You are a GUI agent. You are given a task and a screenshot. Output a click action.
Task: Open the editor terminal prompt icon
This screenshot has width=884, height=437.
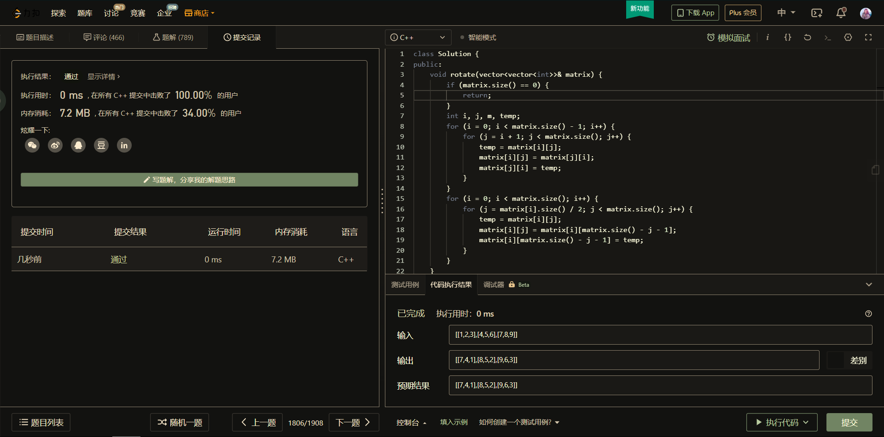pos(828,37)
